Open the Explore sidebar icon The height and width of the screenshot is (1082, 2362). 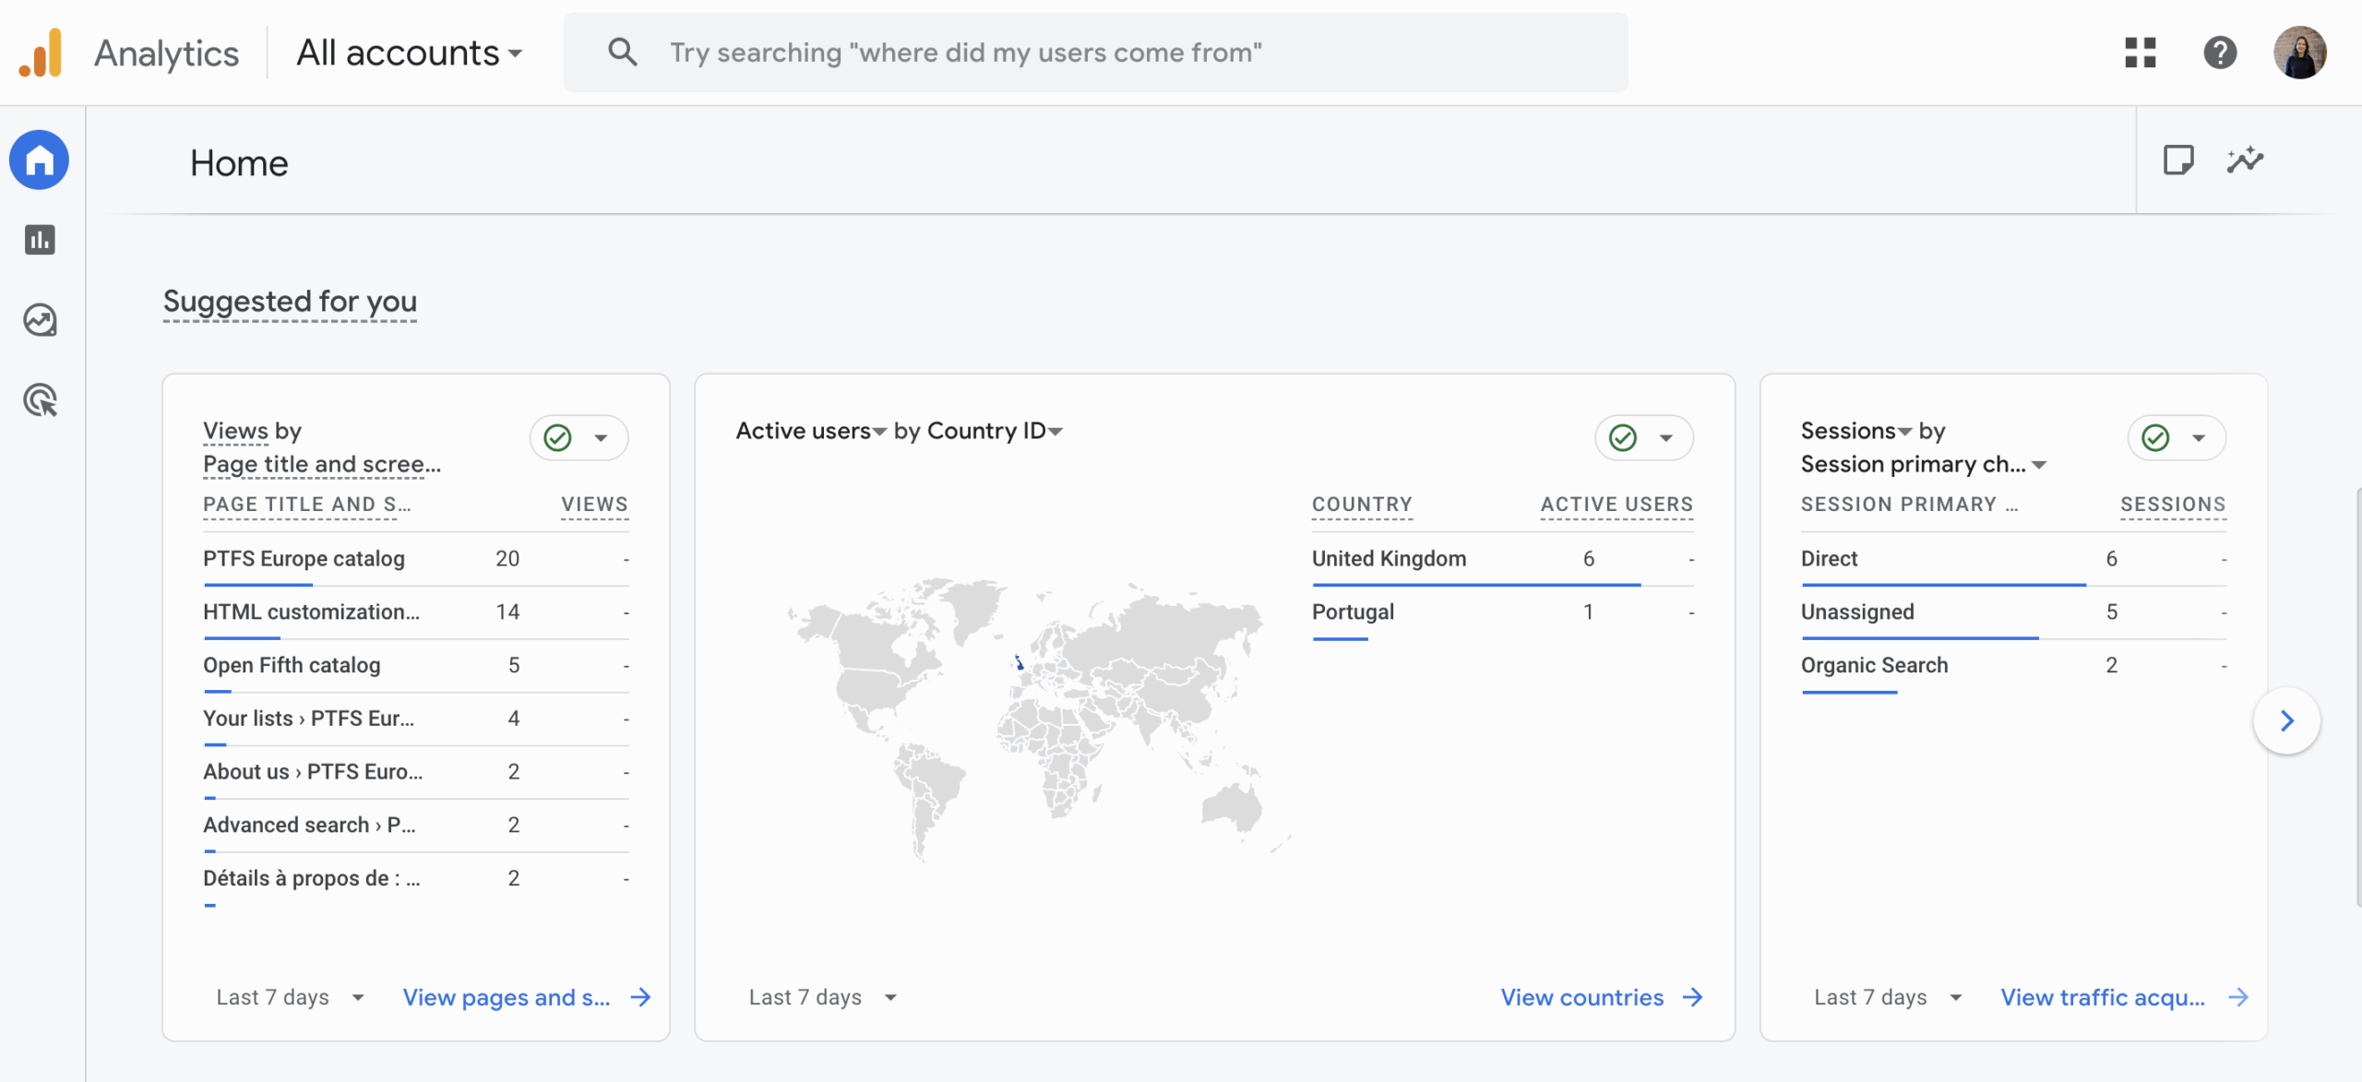point(40,320)
